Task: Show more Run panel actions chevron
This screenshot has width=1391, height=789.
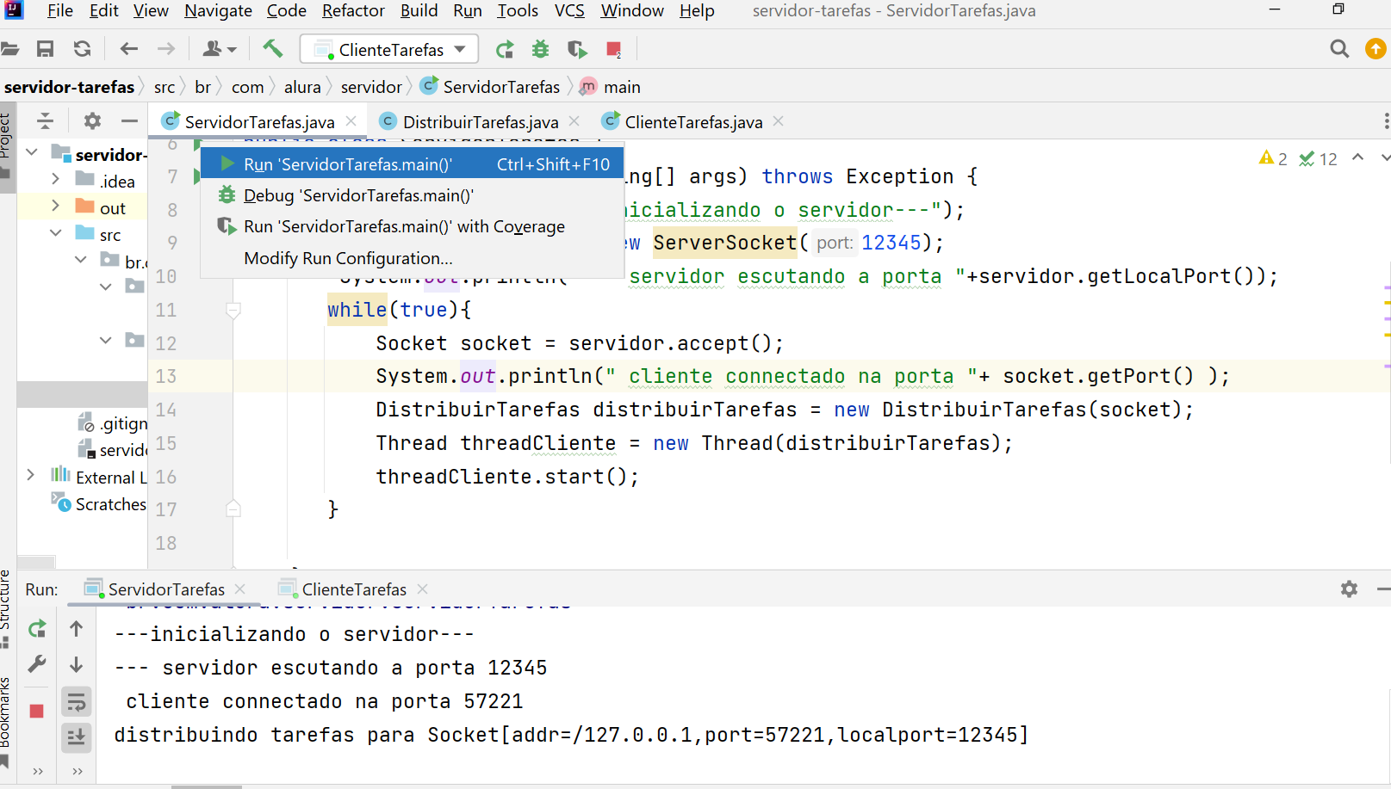Action: click(x=37, y=771)
